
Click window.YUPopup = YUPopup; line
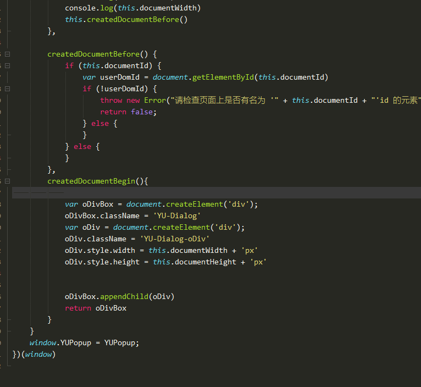84,343
